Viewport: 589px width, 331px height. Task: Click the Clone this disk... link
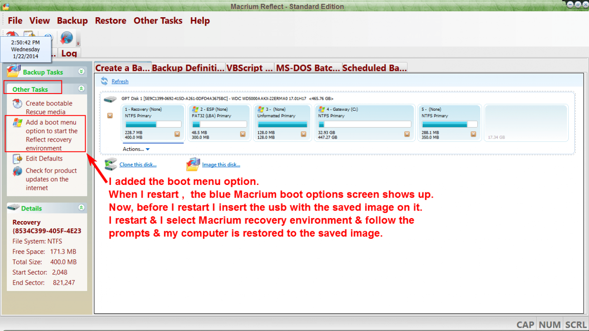[x=138, y=165]
